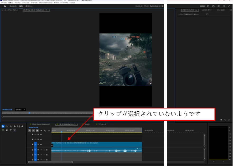
Task: Open the Shorts sequence tab
Action: pyautogui.click(x=87, y=124)
